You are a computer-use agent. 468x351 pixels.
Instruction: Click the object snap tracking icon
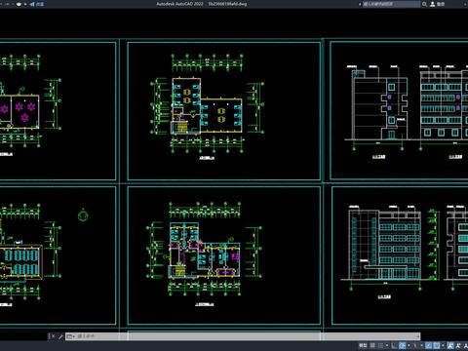coord(429,345)
